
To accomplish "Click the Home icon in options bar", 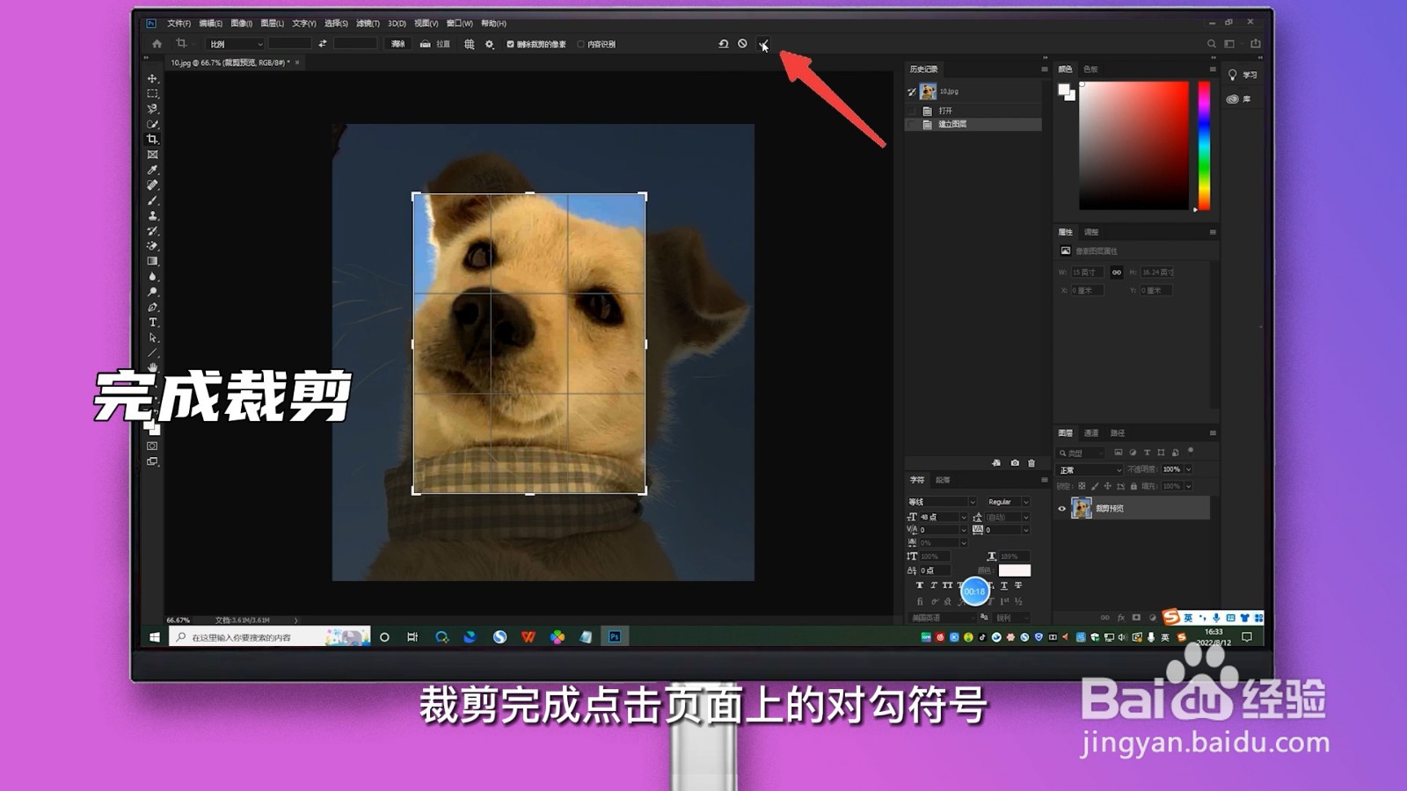I will click(157, 44).
